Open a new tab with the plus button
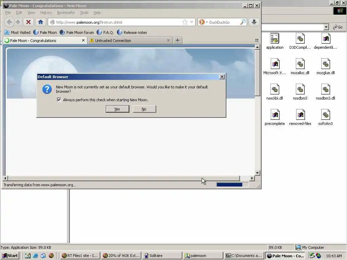 pos(178,41)
